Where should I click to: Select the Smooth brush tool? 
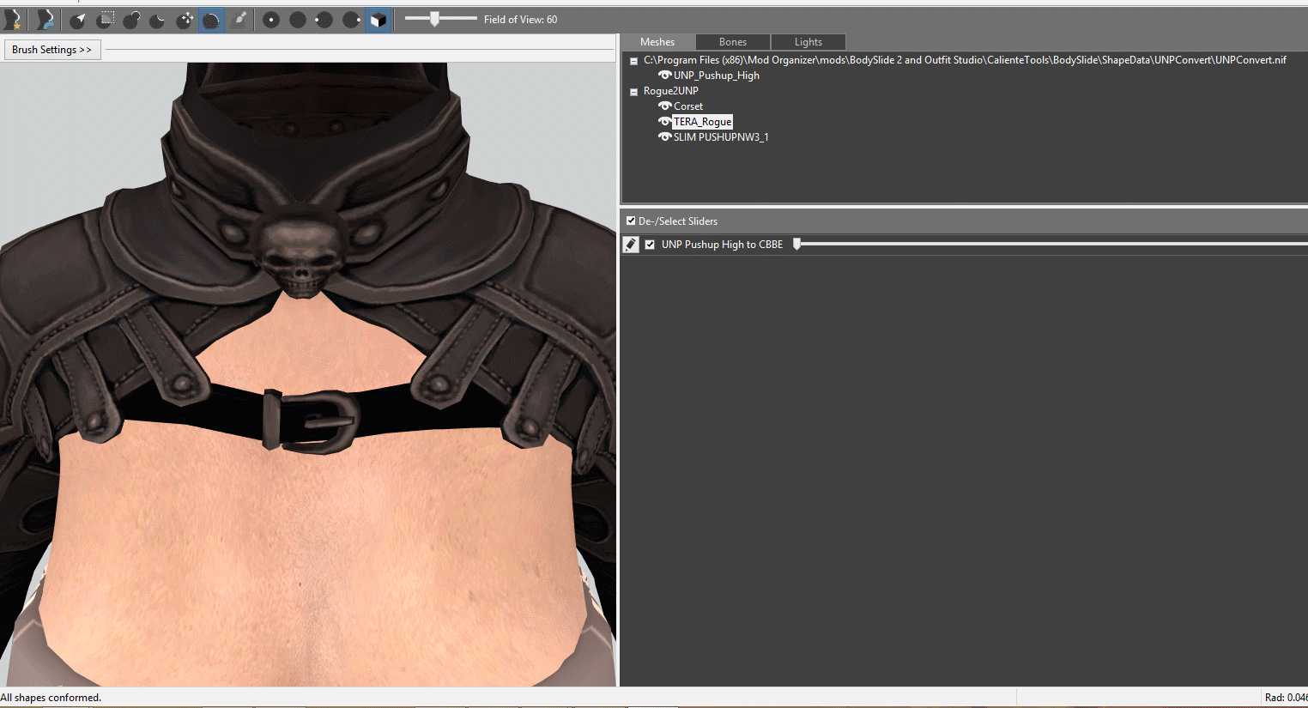[x=211, y=20]
